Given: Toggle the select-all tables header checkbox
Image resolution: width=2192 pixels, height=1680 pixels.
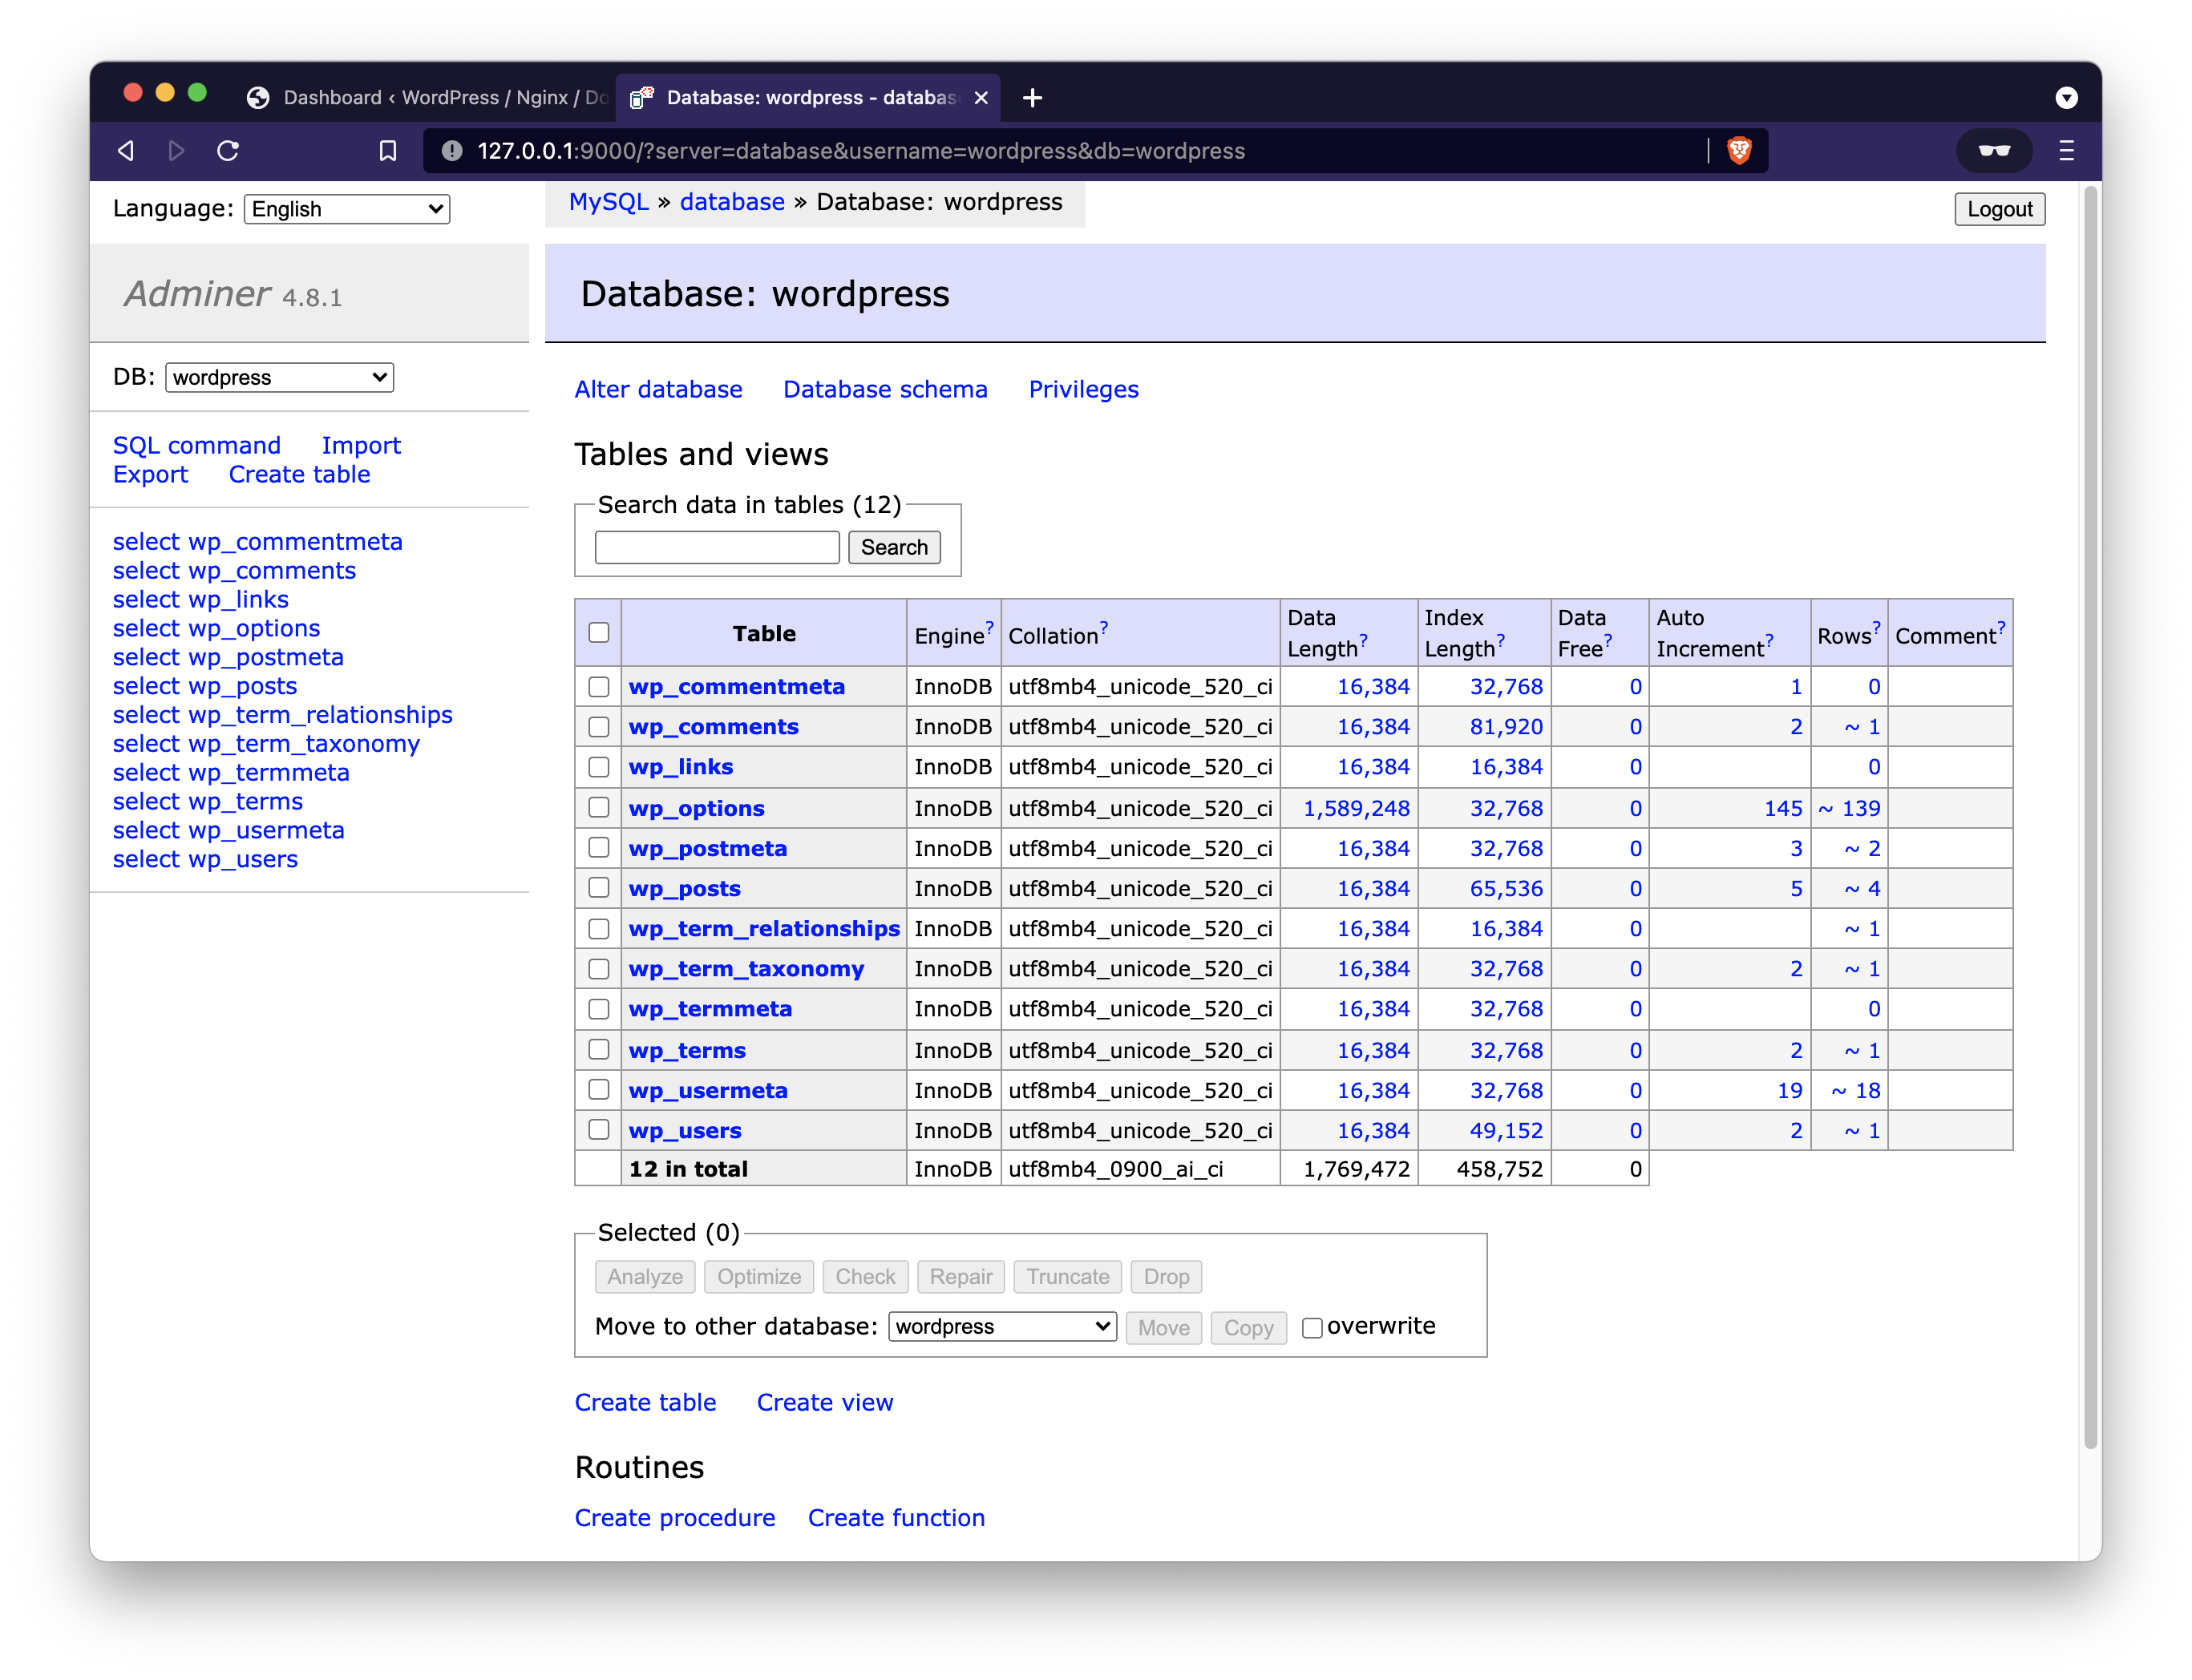Looking at the screenshot, I should [x=599, y=633].
